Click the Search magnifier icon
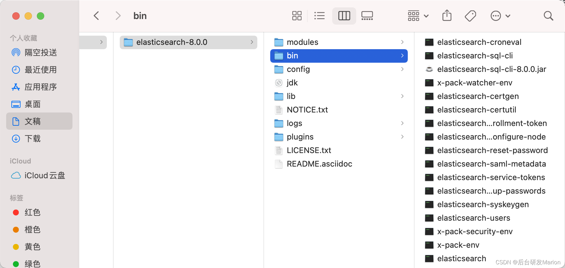 click(x=548, y=16)
